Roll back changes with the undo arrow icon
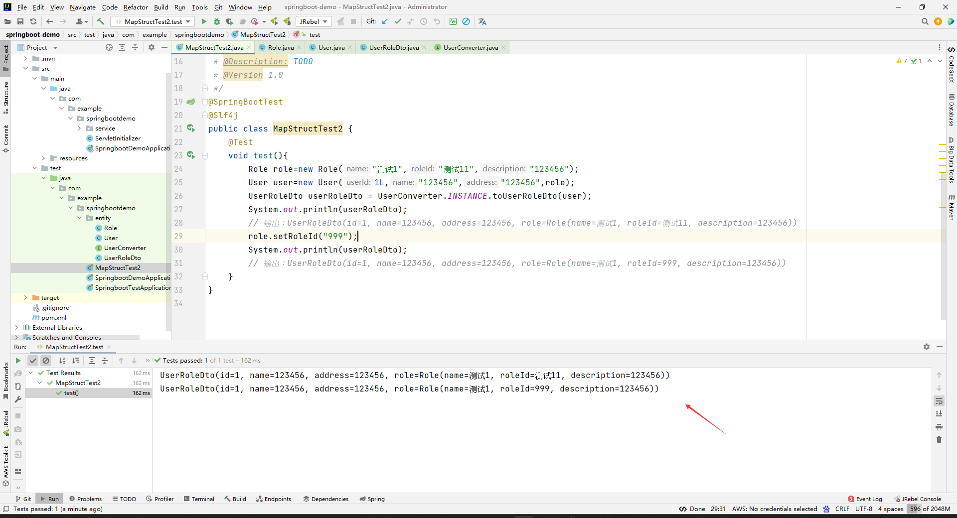This screenshot has height=518, width=957. point(437,21)
